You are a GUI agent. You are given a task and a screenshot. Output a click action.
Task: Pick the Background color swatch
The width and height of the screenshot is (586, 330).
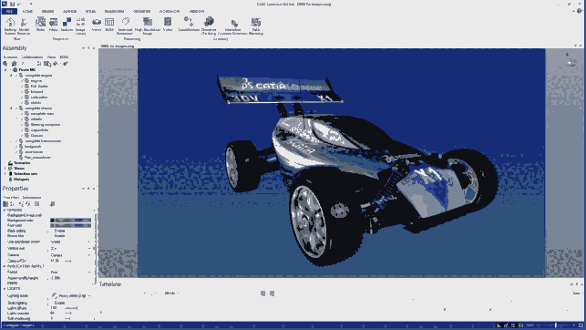(x=71, y=221)
